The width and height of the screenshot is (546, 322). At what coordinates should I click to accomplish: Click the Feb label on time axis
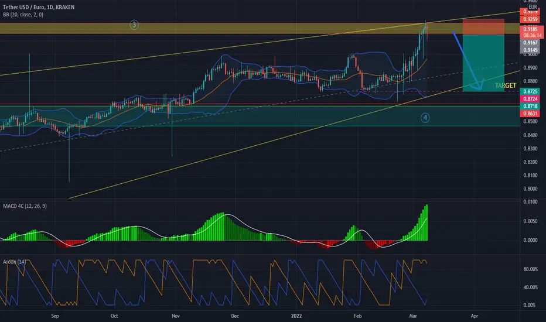357,316
